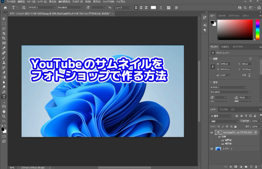Select the Brush tool
This screenshot has height=169, width=262.
coord(4,58)
